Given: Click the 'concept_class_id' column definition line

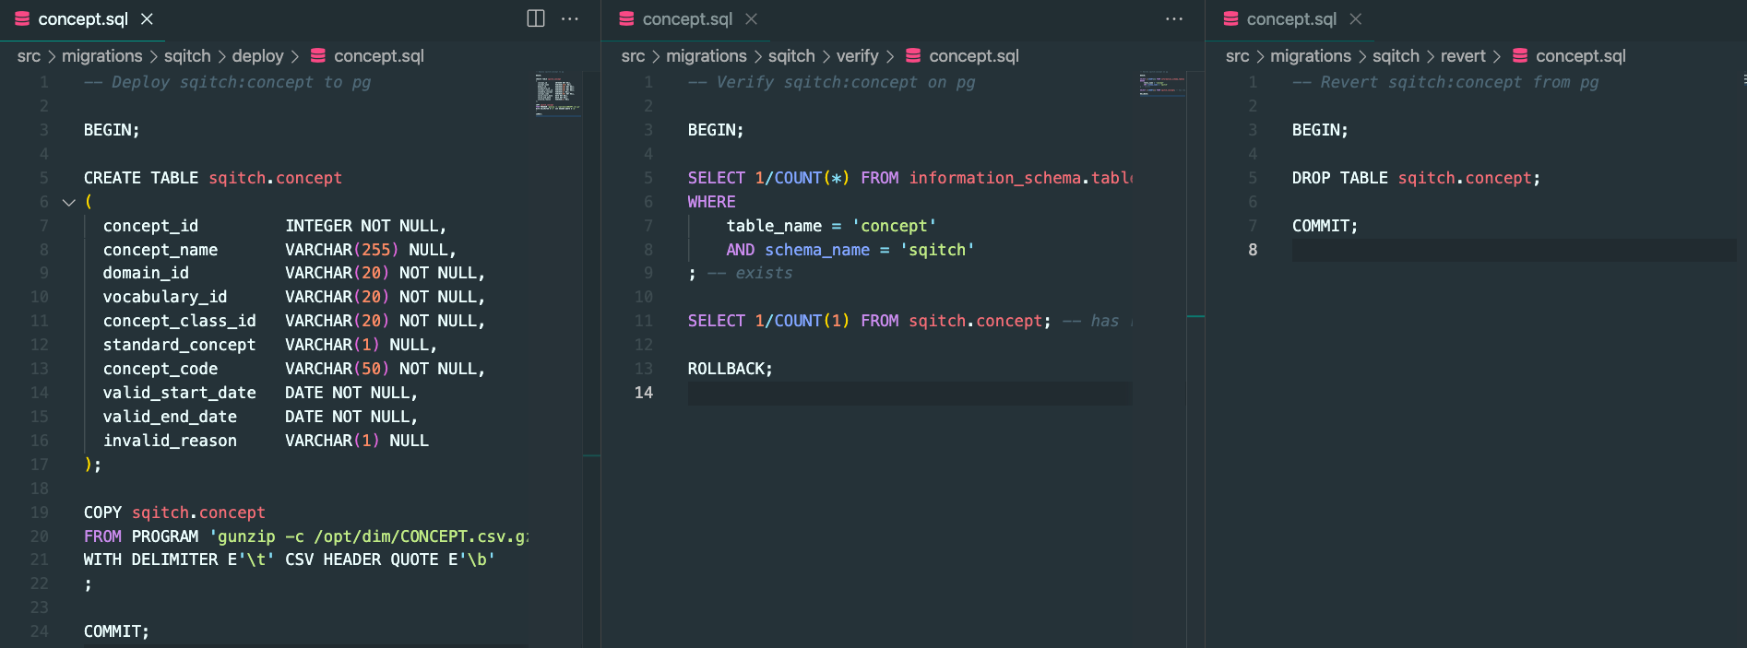Looking at the screenshot, I should [294, 321].
